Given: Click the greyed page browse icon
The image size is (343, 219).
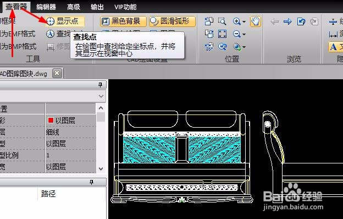Looking at the screenshot, I should [x=314, y=21].
